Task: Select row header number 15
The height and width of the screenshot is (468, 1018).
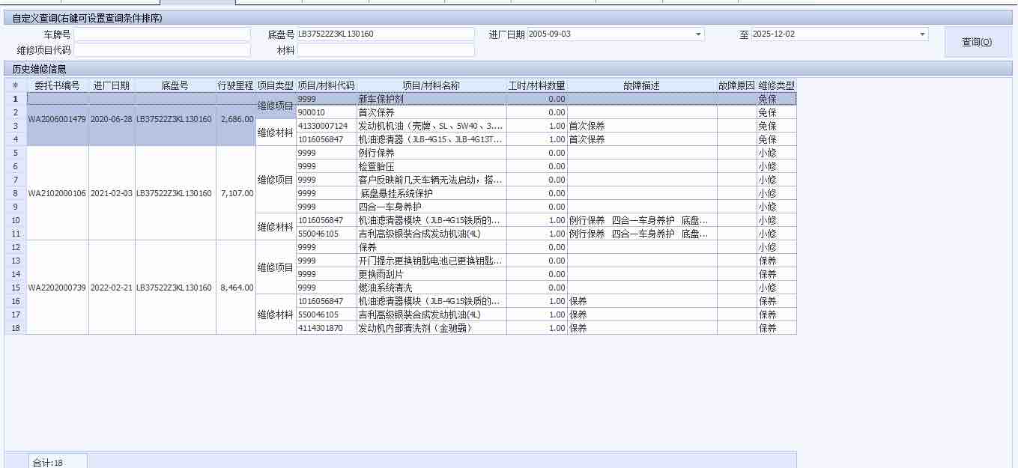Action: pos(15,288)
